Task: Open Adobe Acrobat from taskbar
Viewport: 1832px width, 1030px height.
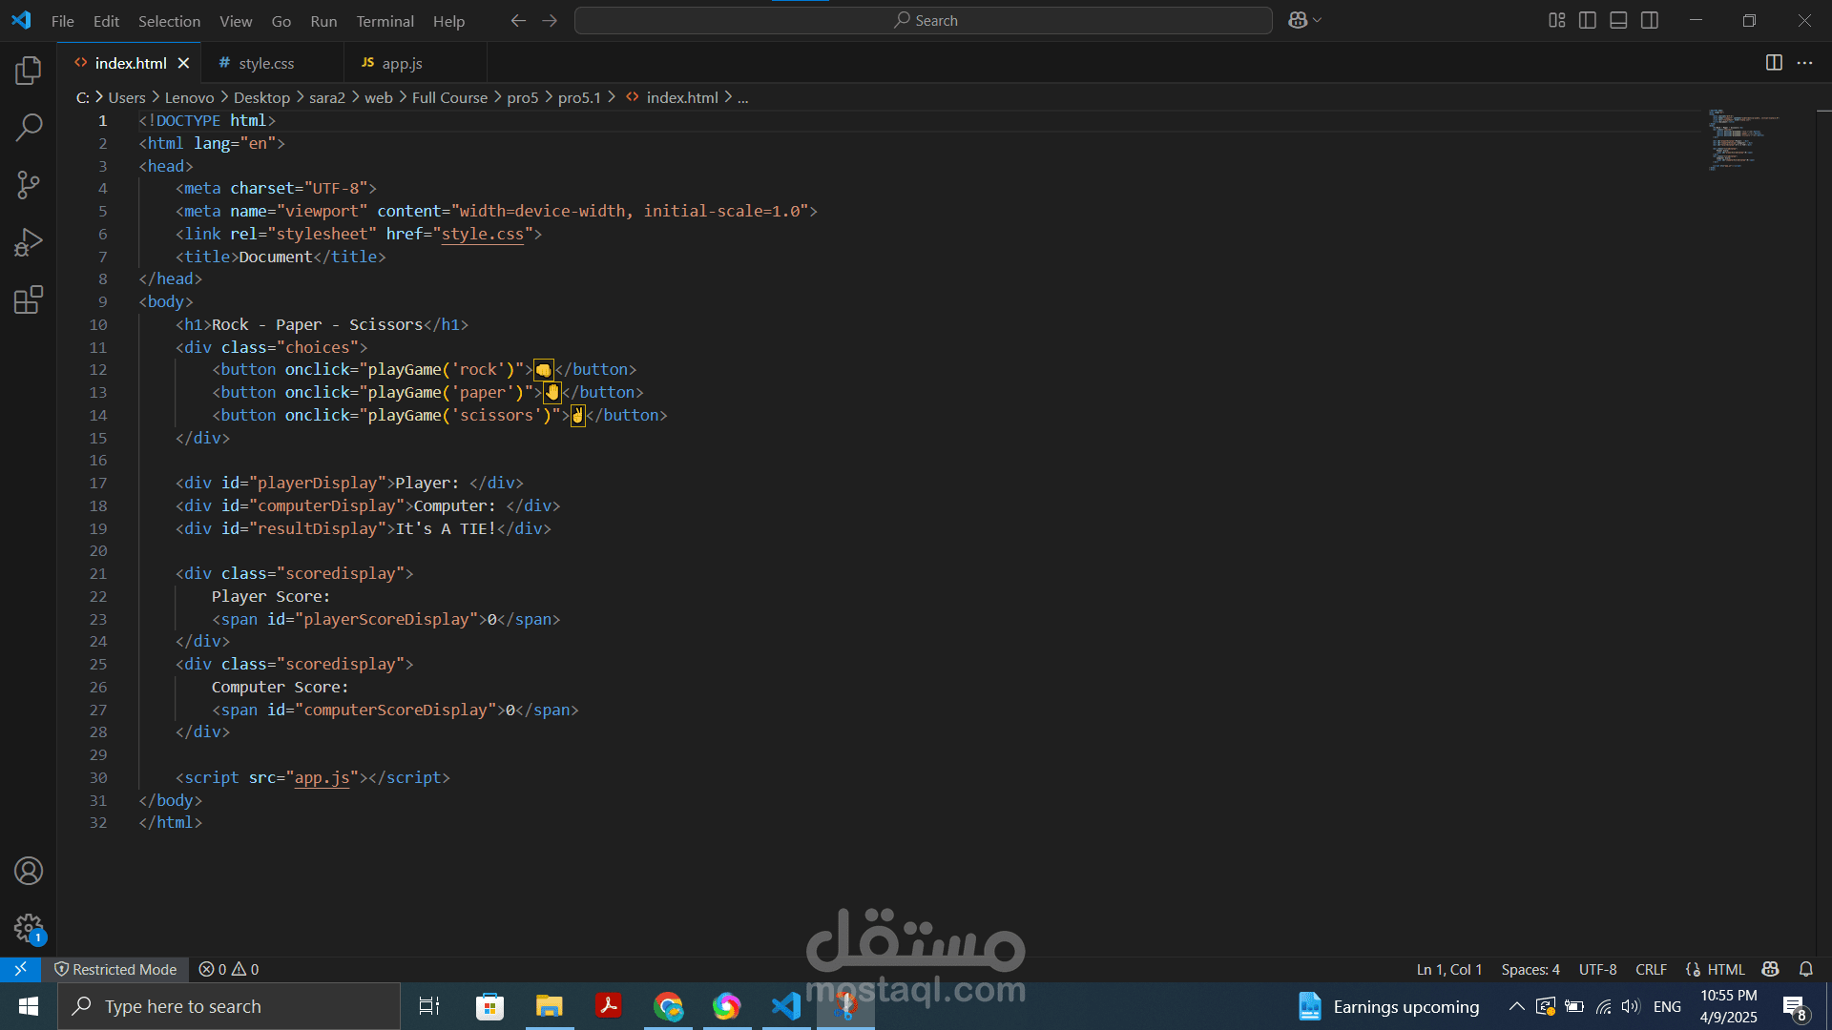Action: tap(609, 1006)
